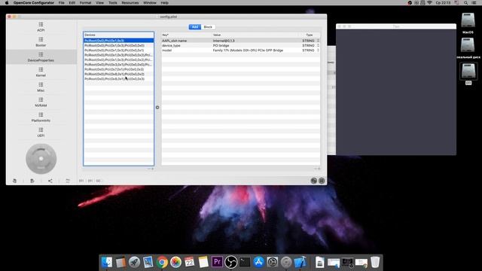Open Finder from the Dock
Image resolution: width=482 pixels, height=271 pixels.
point(107,262)
